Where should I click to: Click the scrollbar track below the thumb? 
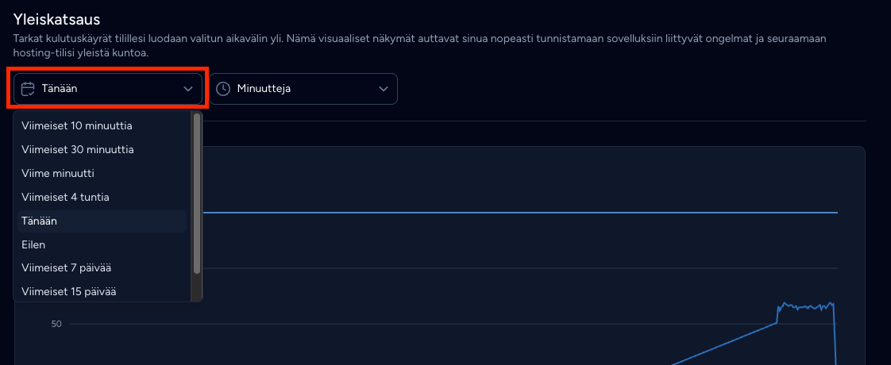coord(197,288)
